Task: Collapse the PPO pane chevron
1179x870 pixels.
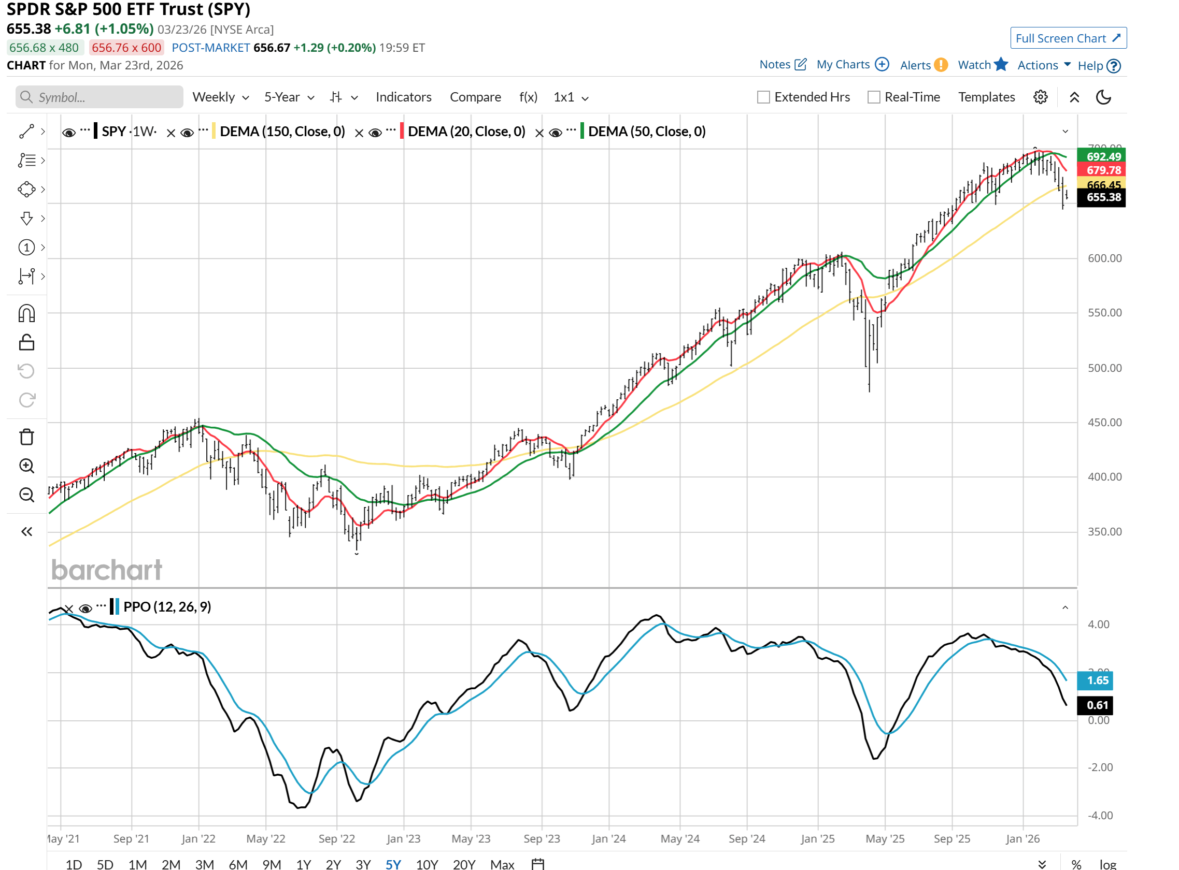Action: (1065, 608)
